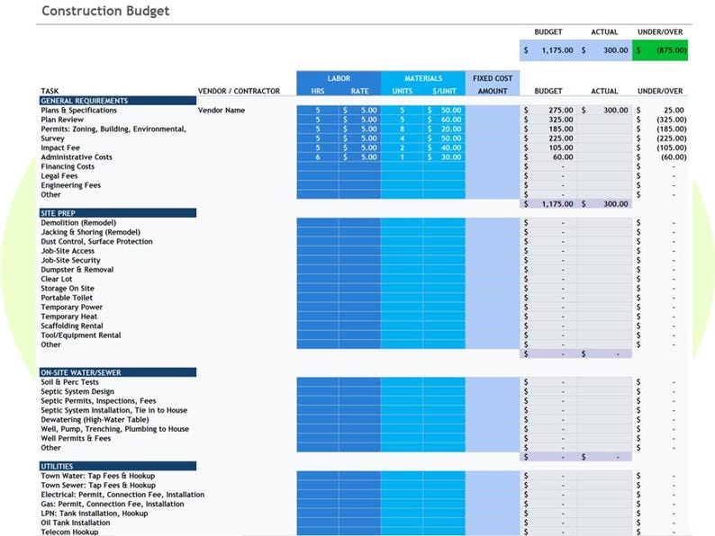Select the 'Plans & Specifications' task cell
The width and height of the screenshot is (715, 536).
79,111
